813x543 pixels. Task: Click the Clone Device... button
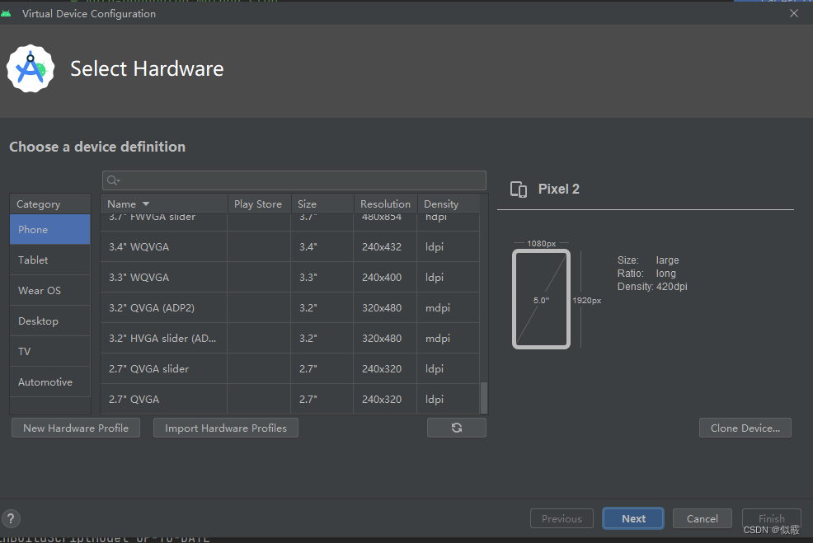[745, 428]
